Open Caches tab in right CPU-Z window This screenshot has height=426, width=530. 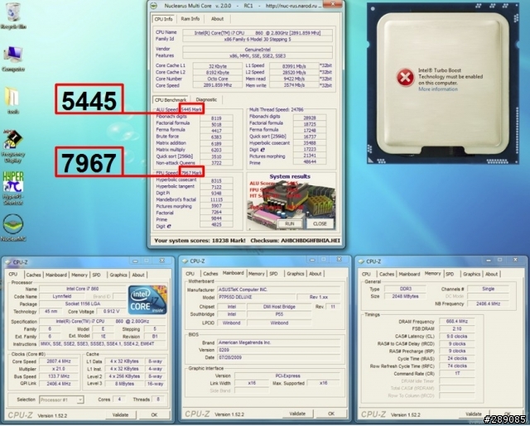(387, 274)
